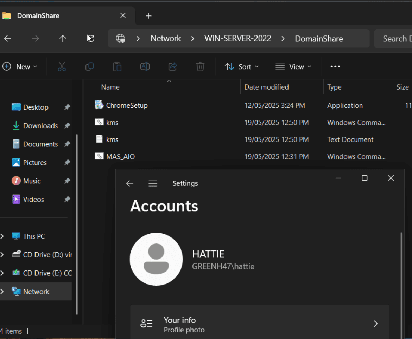Unpin Downloads using its pin icon
This screenshot has width=412, height=339.
(x=67, y=126)
